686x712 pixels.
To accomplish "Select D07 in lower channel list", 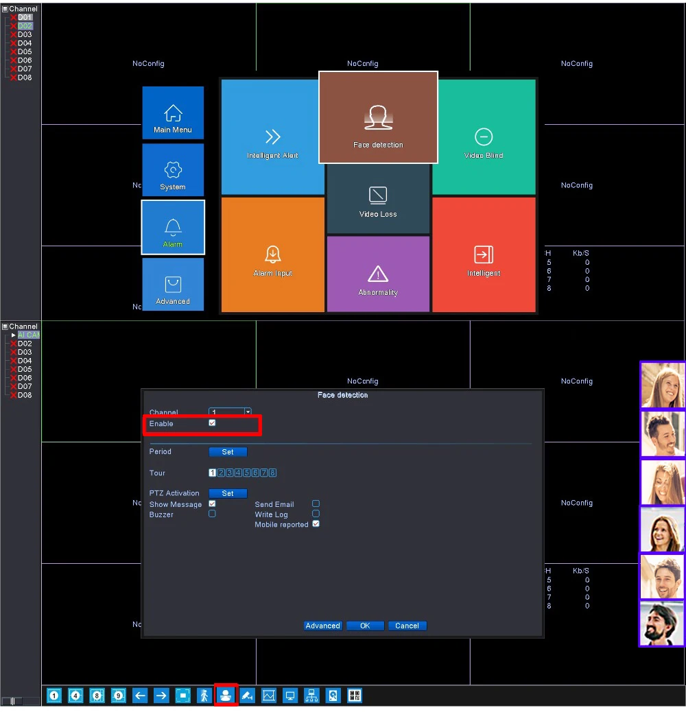I will click(x=25, y=386).
